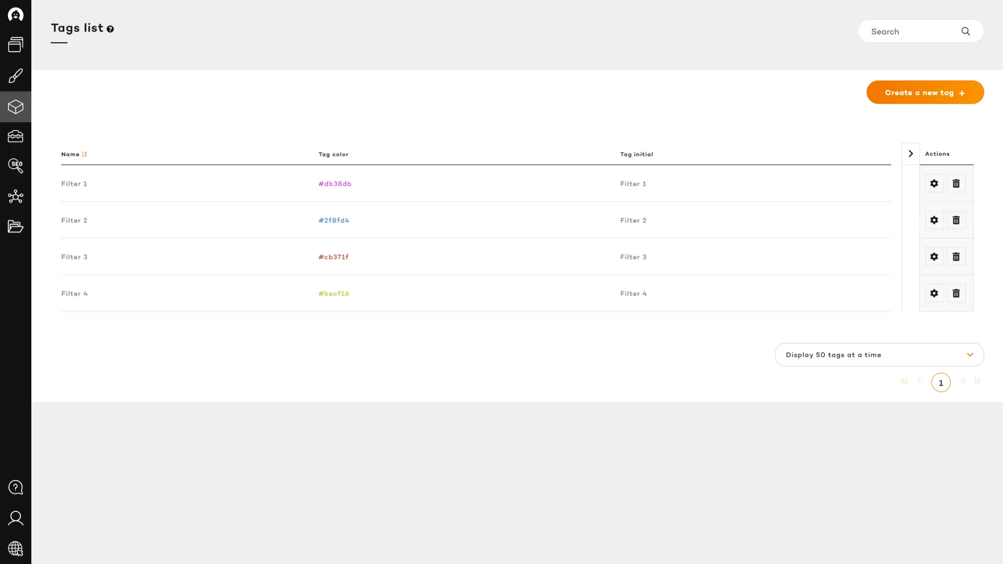Click the globe website icon in sidebar
The image size is (1003, 564).
(16, 548)
